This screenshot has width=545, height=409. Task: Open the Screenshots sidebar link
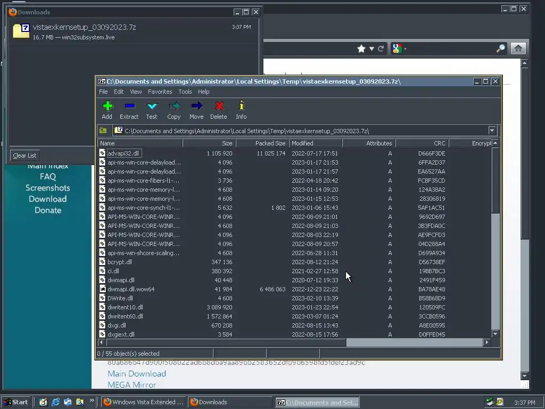(x=48, y=188)
